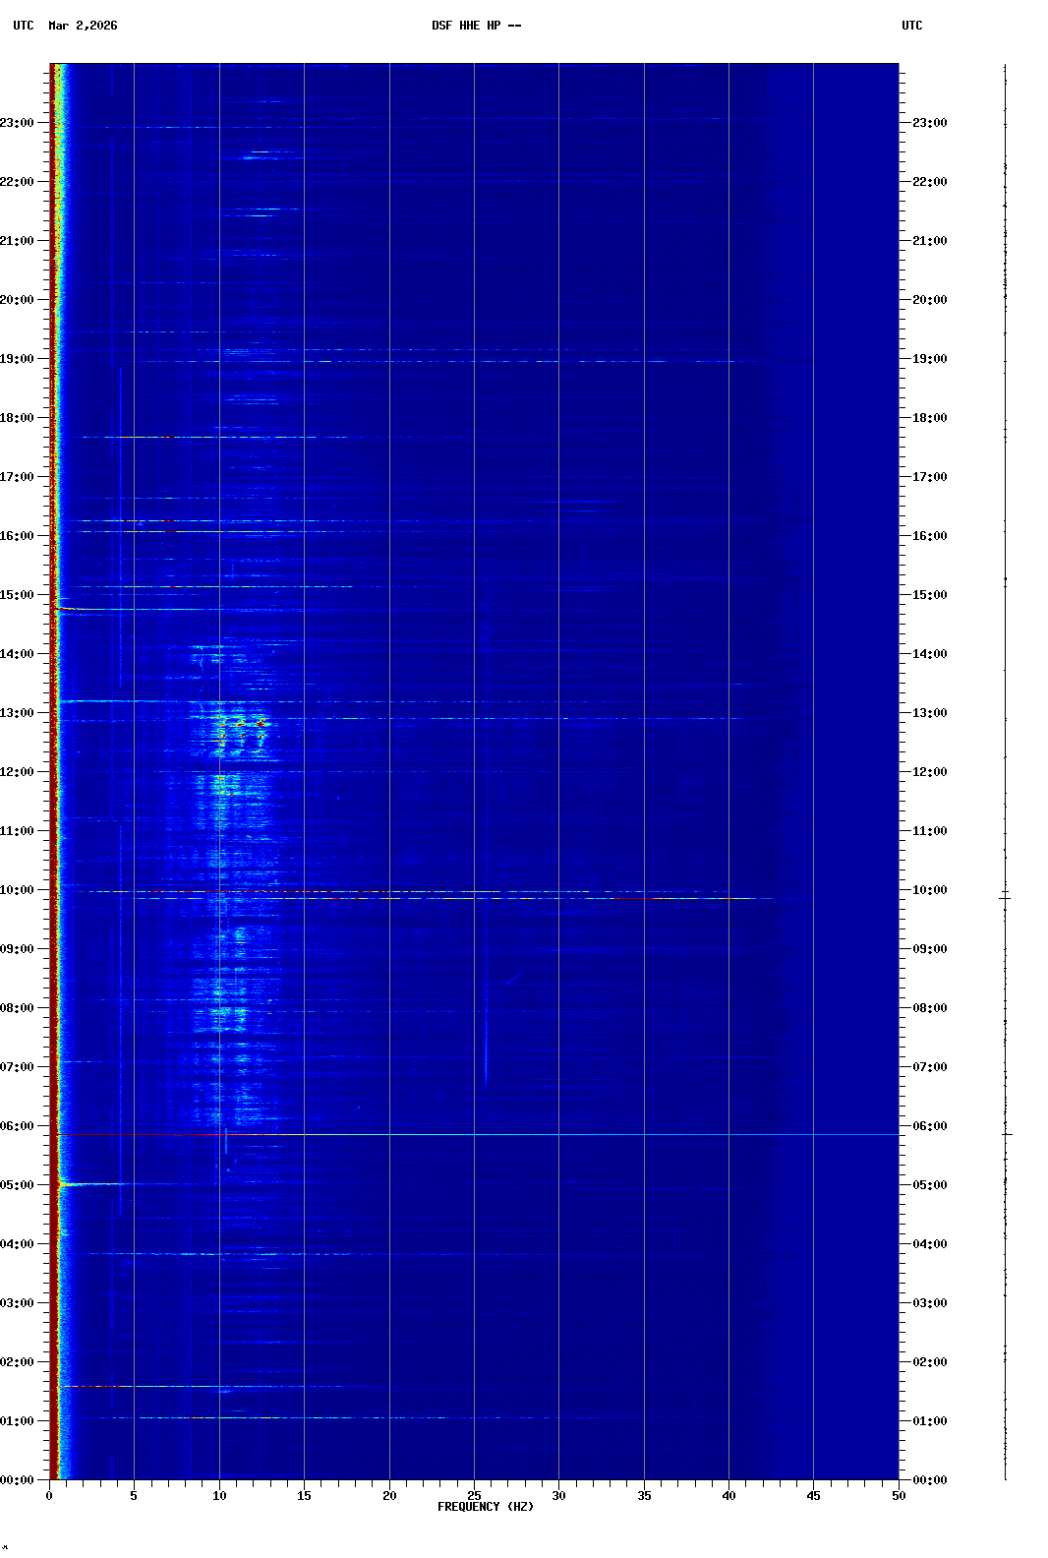Select '22:00' on the right time axis
The width and height of the screenshot is (1048, 1558).
[930, 182]
